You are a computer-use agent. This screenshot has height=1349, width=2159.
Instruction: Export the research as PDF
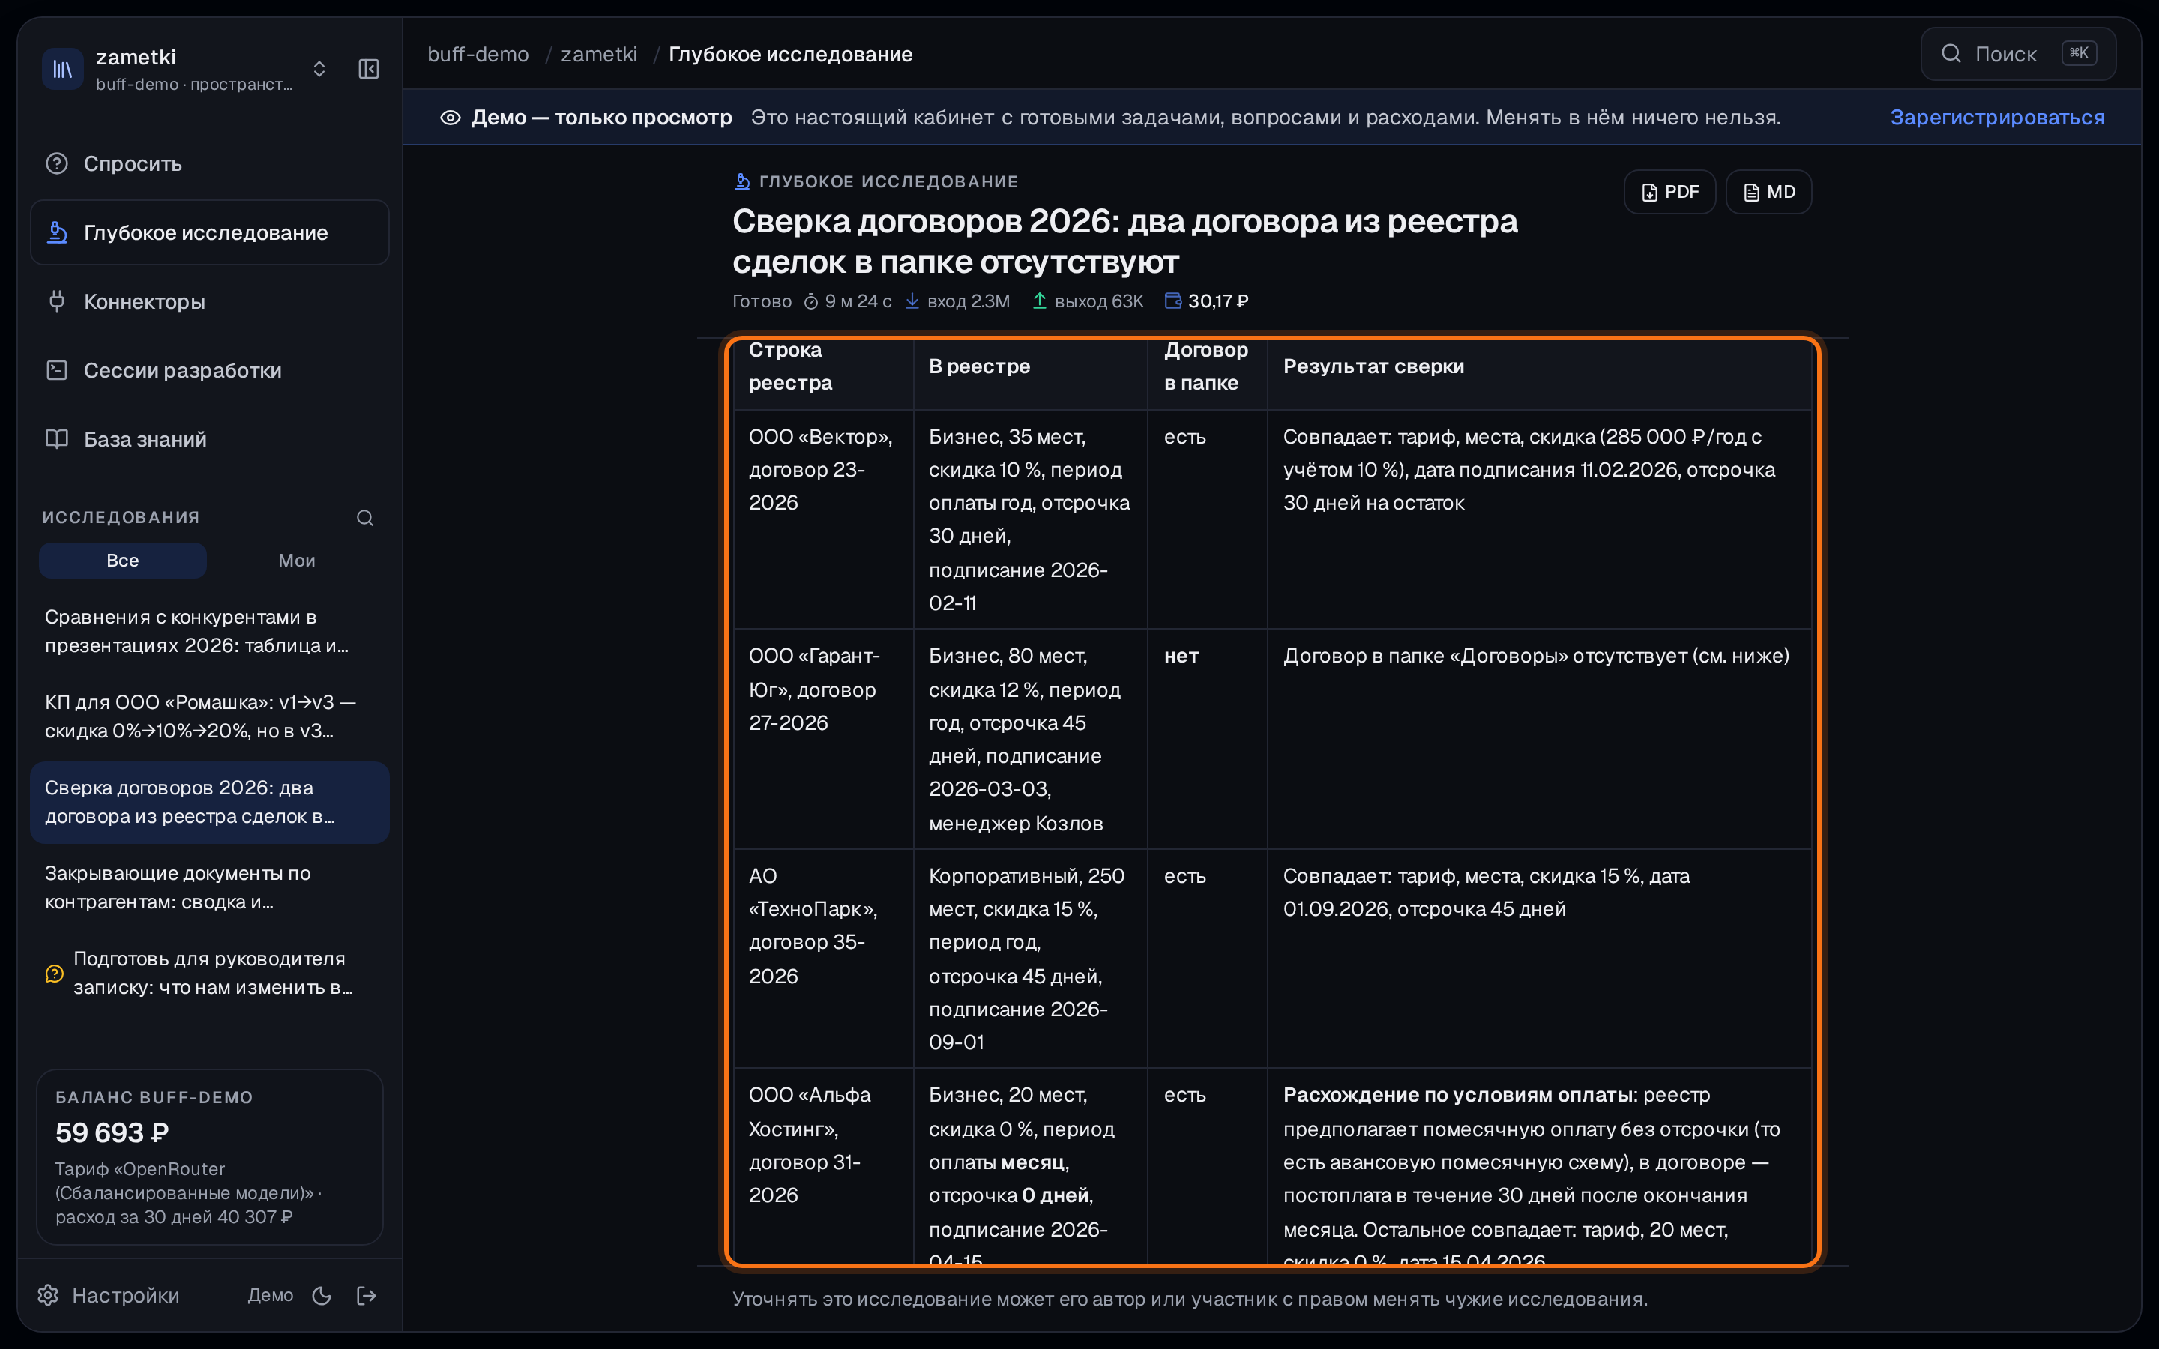click(x=1670, y=192)
